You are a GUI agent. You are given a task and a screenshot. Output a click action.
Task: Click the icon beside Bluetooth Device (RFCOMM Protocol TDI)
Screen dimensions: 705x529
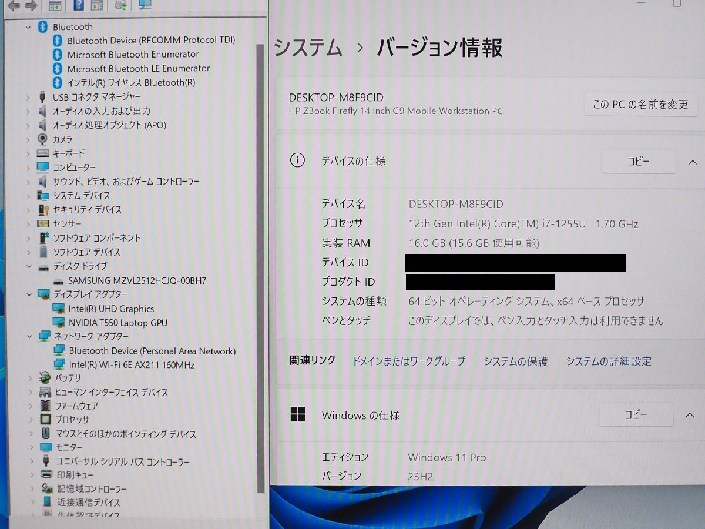pos(57,41)
